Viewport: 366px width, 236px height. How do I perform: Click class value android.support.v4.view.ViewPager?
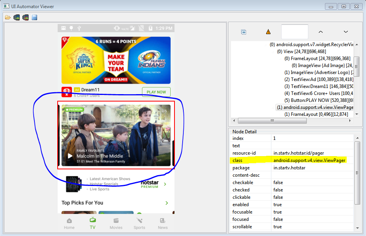(309, 160)
